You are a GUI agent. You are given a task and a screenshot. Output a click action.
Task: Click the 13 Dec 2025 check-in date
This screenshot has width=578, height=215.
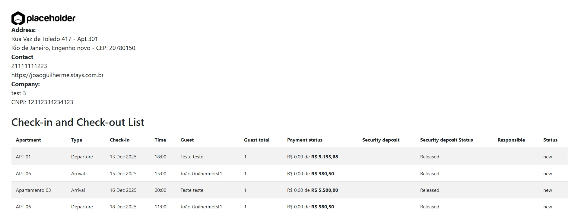click(x=123, y=157)
